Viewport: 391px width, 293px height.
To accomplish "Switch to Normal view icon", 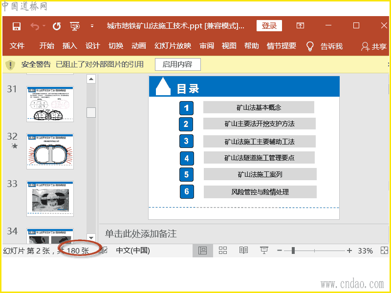I will pyautogui.click(x=202, y=251).
